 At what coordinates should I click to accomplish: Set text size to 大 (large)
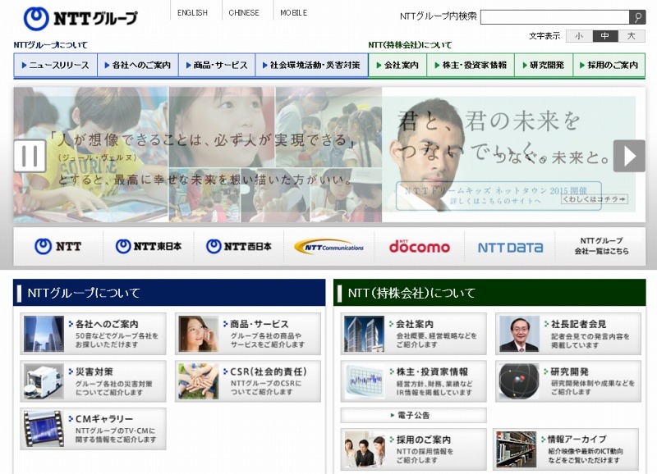tap(632, 36)
